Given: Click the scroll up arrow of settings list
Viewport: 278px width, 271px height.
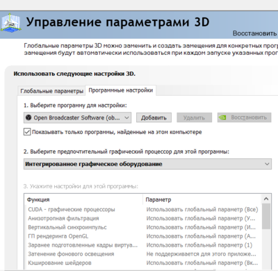Looking at the screenshot, I should (266, 199).
